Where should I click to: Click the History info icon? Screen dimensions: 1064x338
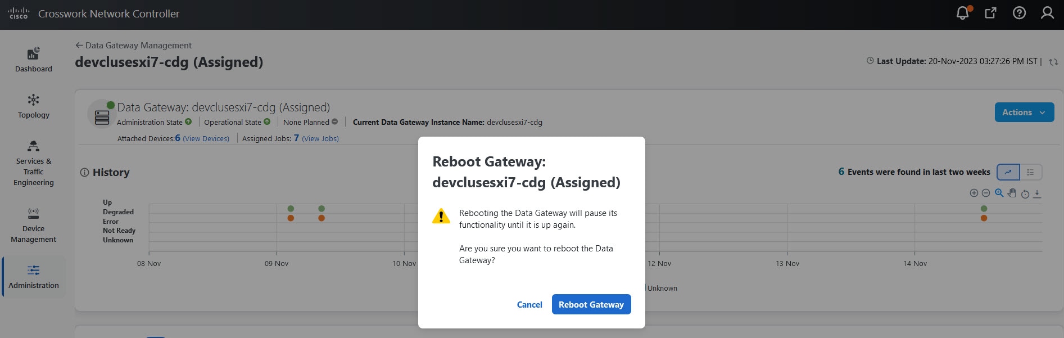[84, 173]
